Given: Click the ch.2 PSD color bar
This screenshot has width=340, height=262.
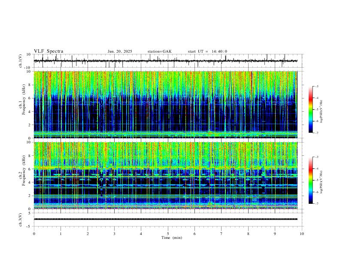Looking at the screenshot, I should (311, 180).
